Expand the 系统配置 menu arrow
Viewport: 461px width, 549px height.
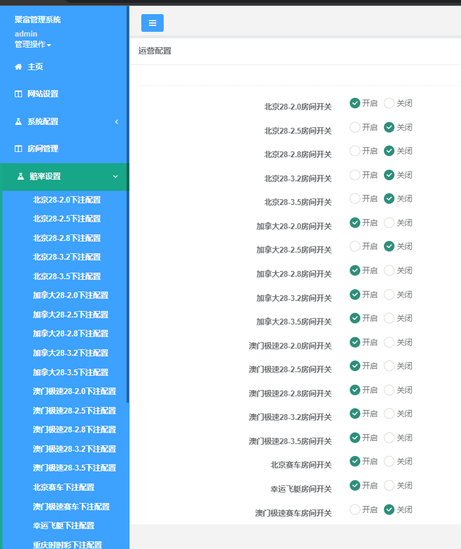[x=117, y=121]
